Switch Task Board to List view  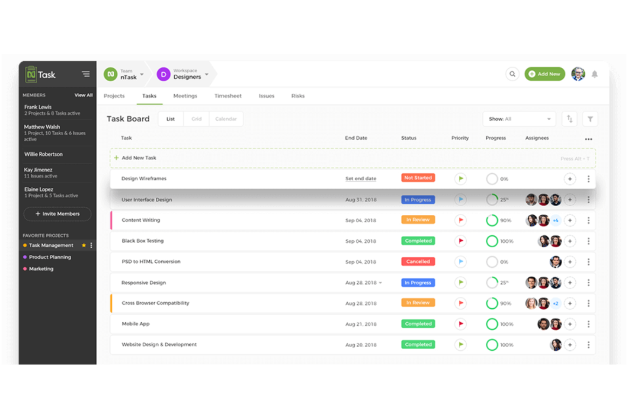point(171,119)
